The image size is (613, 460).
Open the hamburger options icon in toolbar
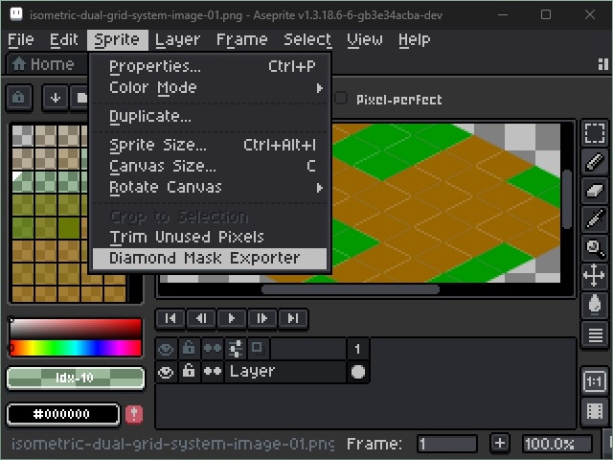(x=595, y=334)
